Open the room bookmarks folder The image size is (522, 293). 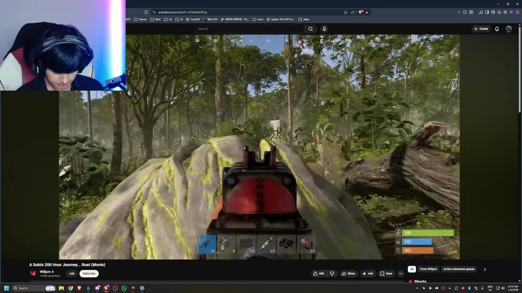click(x=258, y=19)
